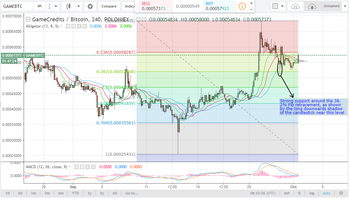349x198 pixels.
Task: Click the orange trading info icon
Action: click(242, 6)
